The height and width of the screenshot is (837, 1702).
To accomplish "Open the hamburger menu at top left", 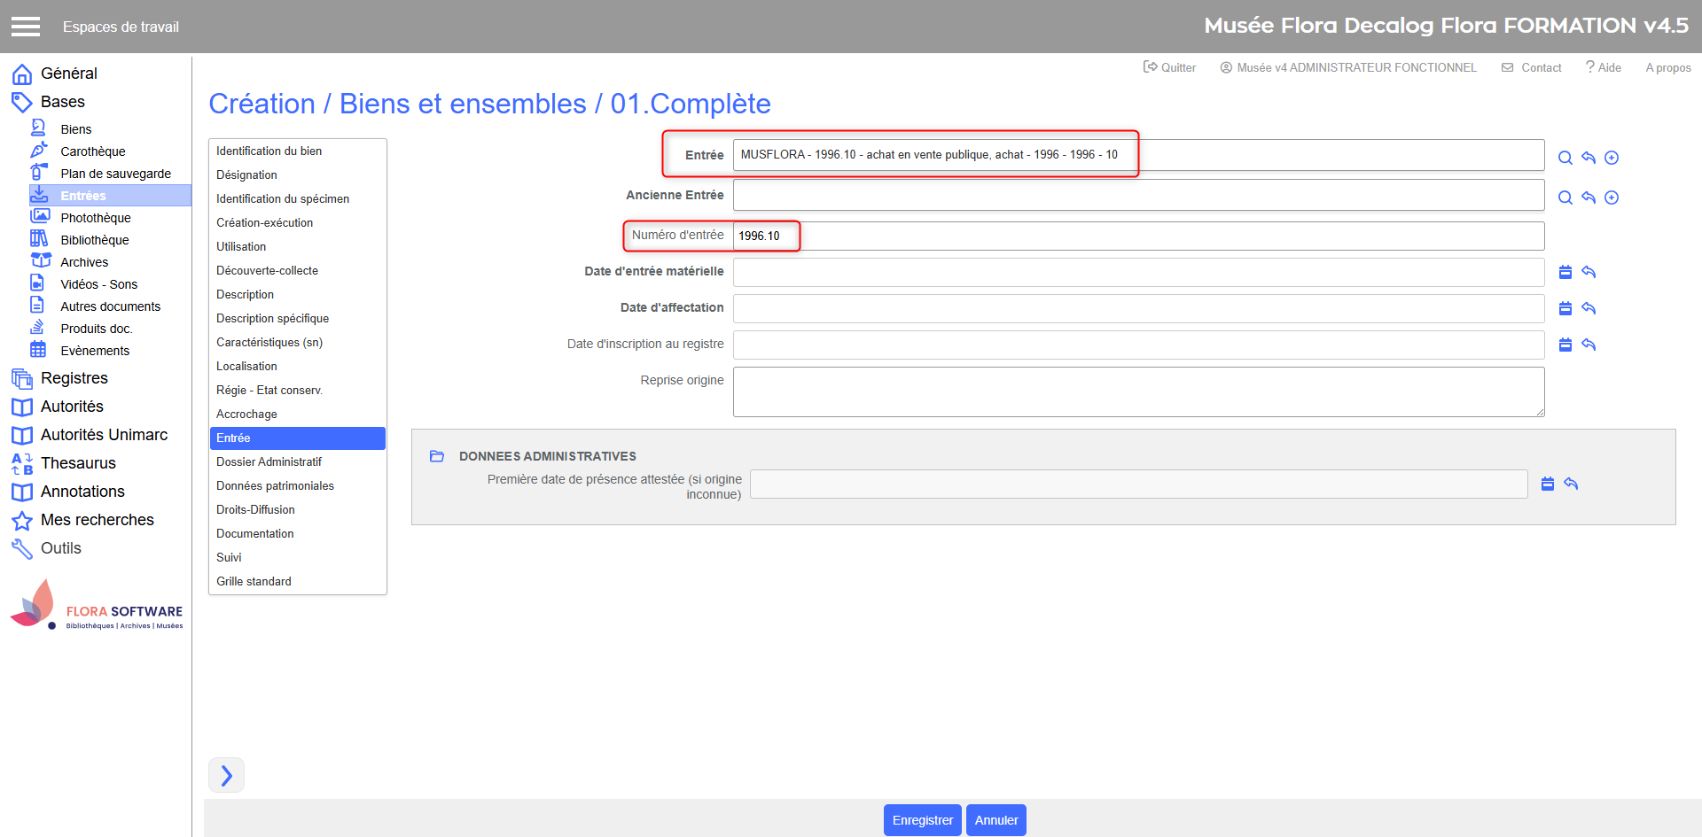I will 26,27.
